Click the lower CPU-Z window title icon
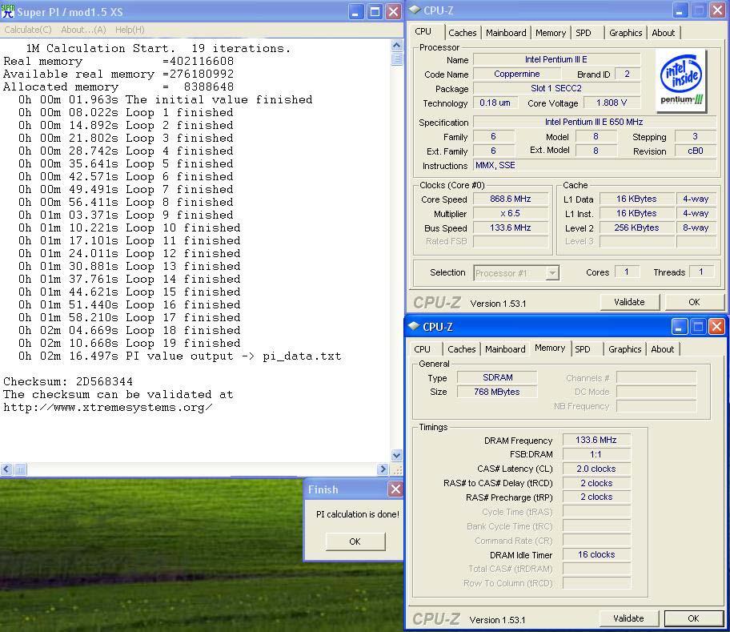Image resolution: width=730 pixels, height=632 pixels. (x=414, y=327)
